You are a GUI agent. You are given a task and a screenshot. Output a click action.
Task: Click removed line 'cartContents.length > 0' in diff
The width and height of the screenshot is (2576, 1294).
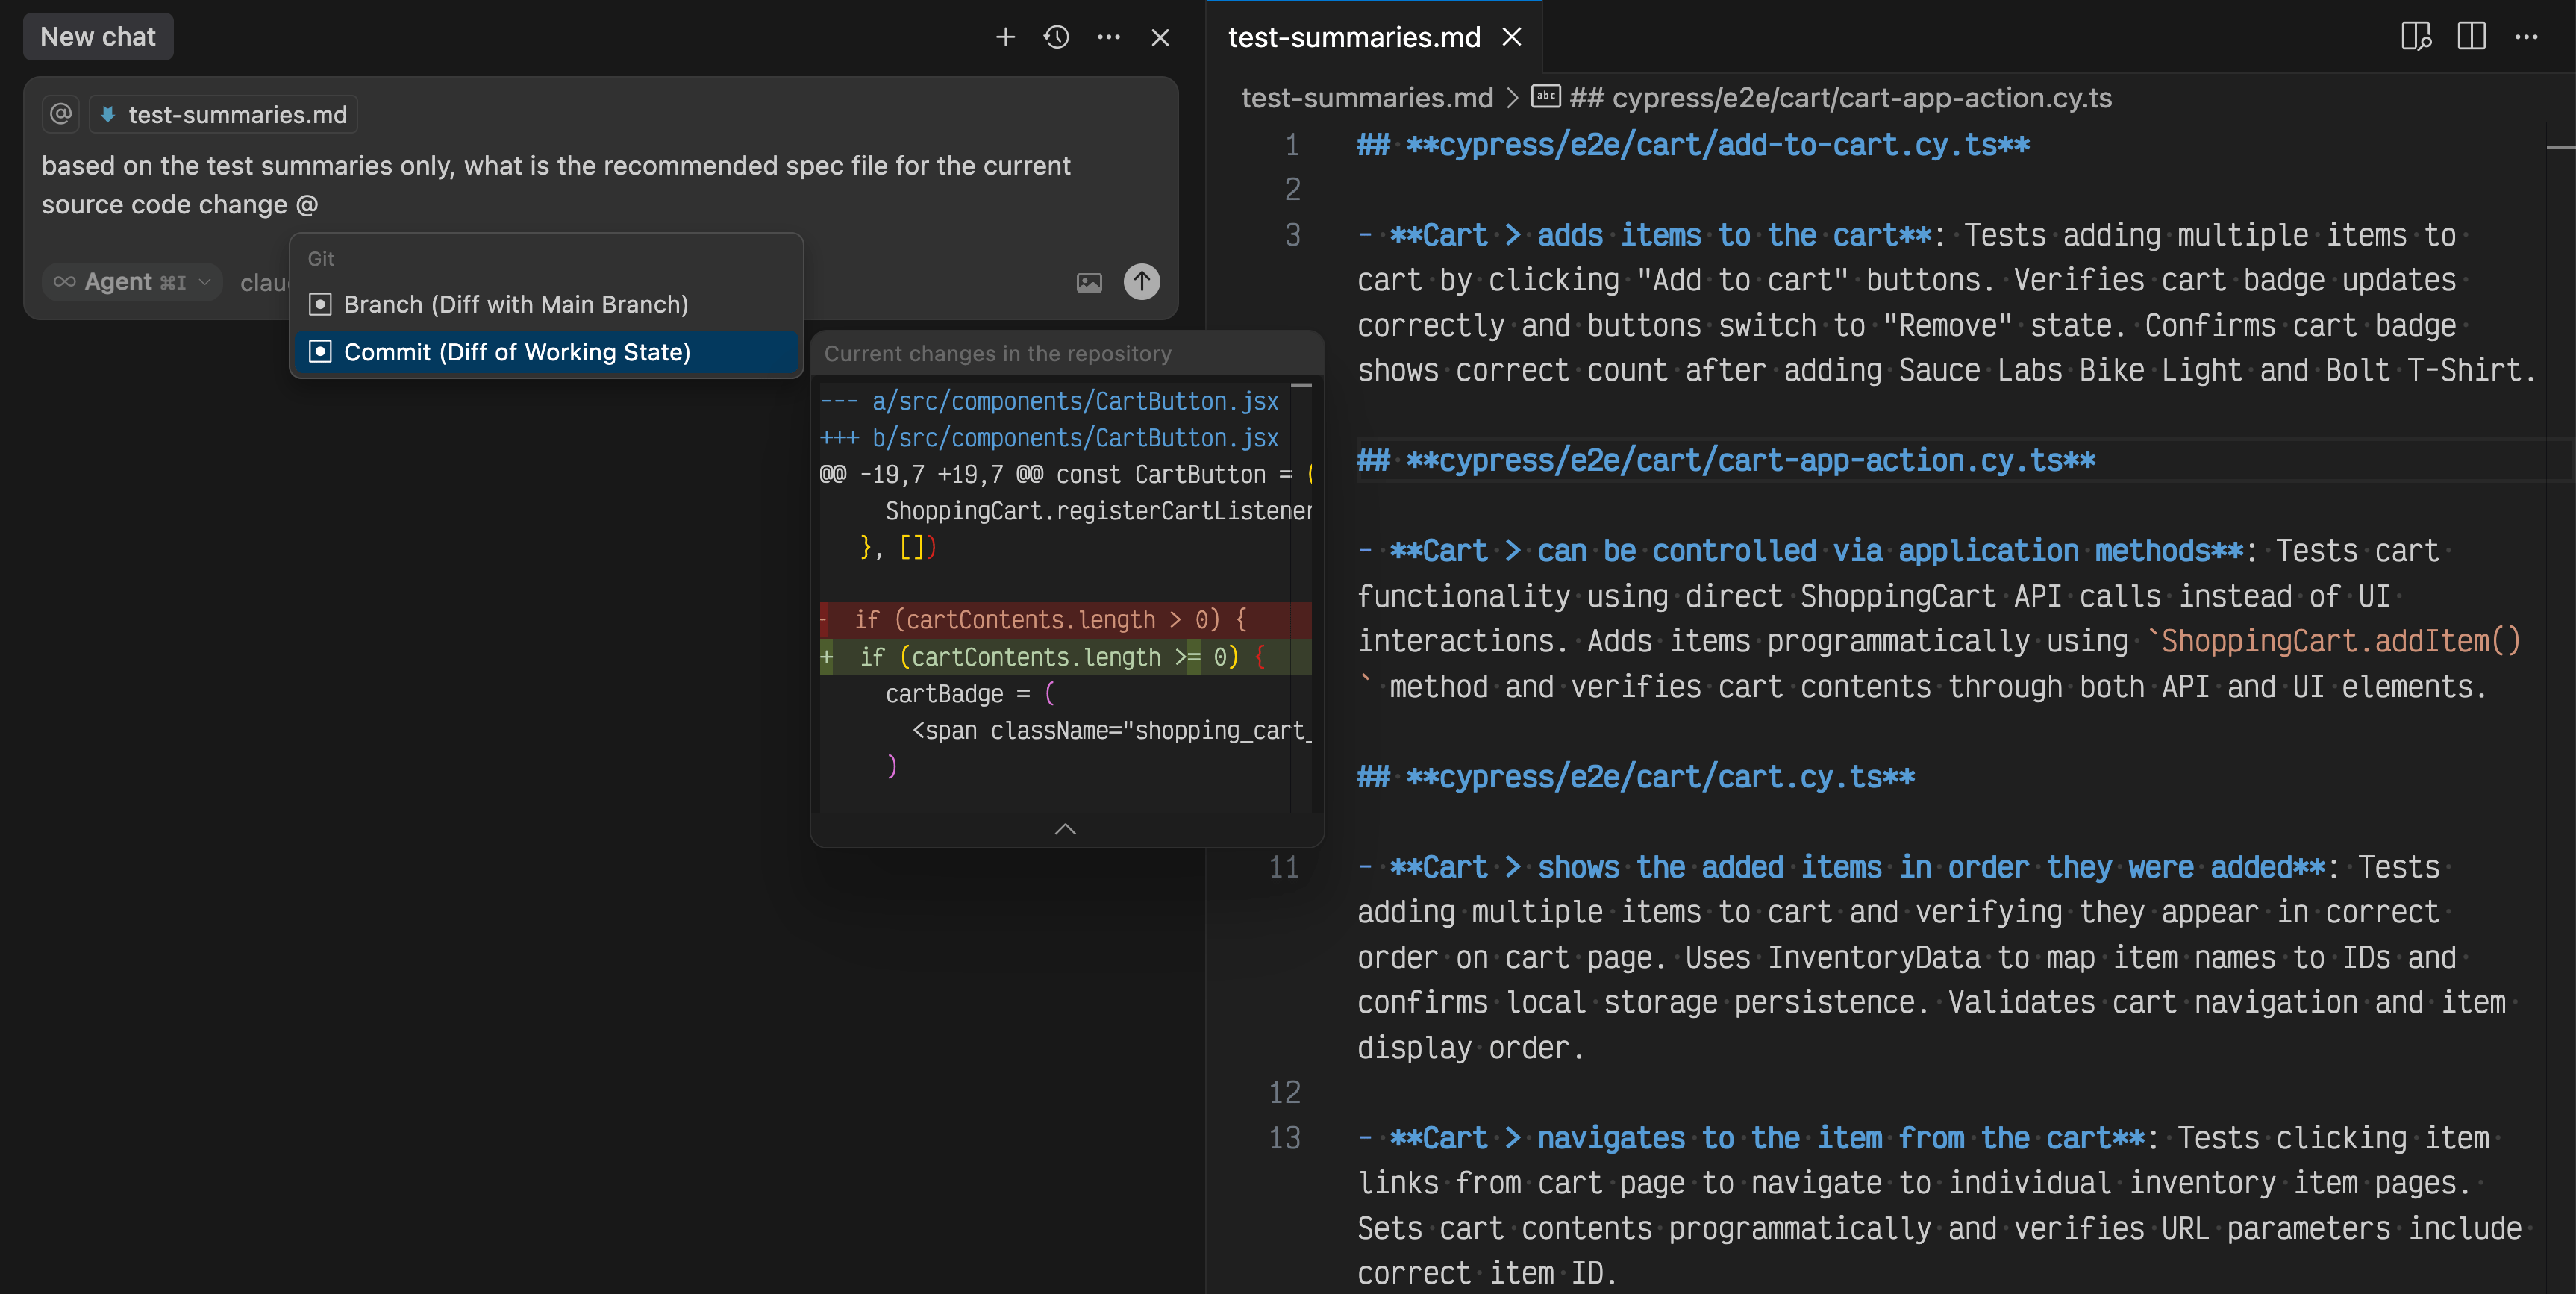tap(1065, 620)
